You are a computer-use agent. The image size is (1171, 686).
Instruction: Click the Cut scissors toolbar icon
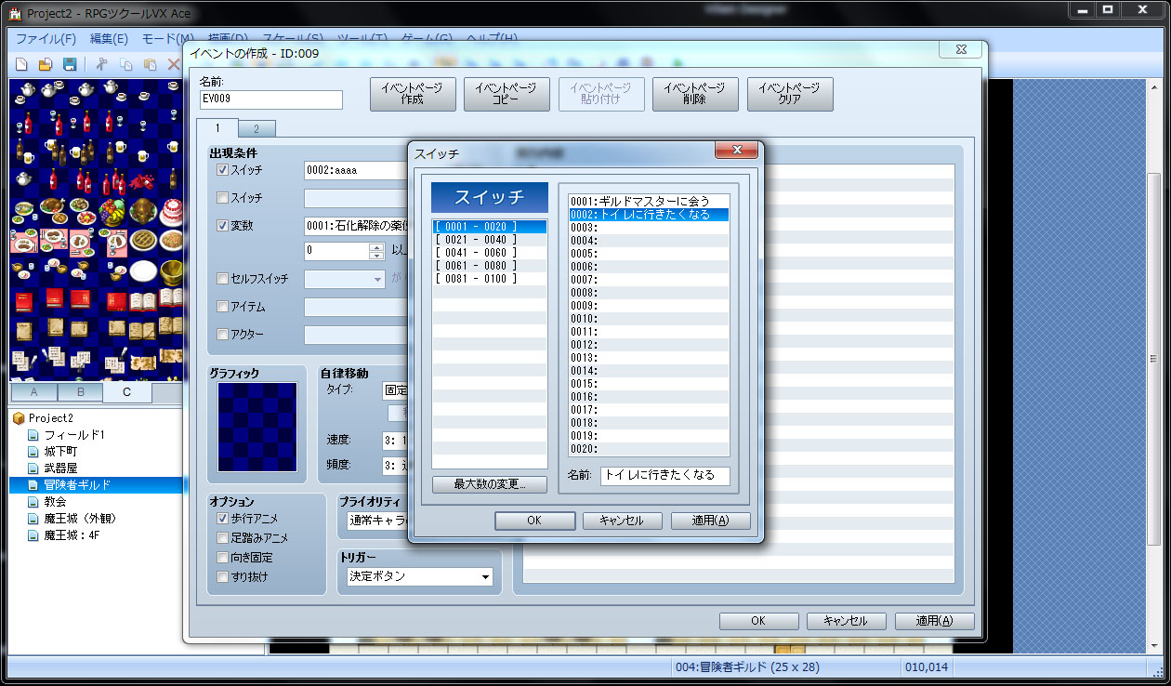pyautogui.click(x=102, y=64)
